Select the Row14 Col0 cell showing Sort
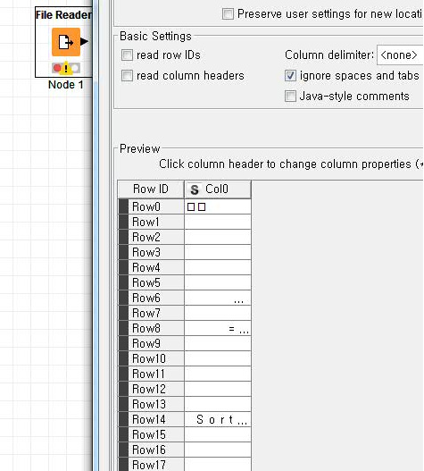This screenshot has height=471, width=424. click(218, 419)
